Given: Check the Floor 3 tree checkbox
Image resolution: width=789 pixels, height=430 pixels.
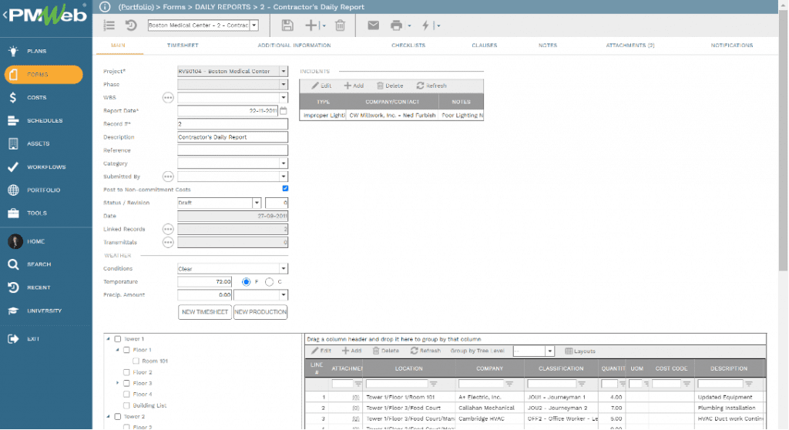Looking at the screenshot, I should click(127, 383).
